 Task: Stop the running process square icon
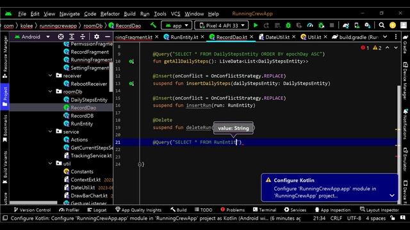pos(332,26)
